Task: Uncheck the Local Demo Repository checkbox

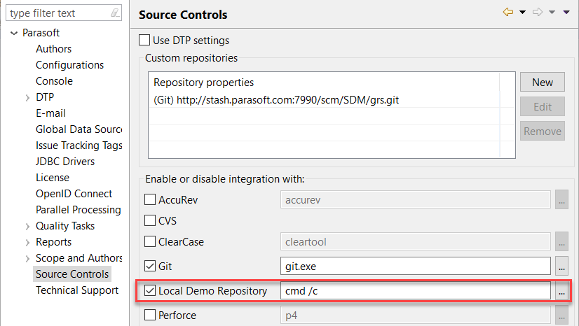Action: (149, 290)
